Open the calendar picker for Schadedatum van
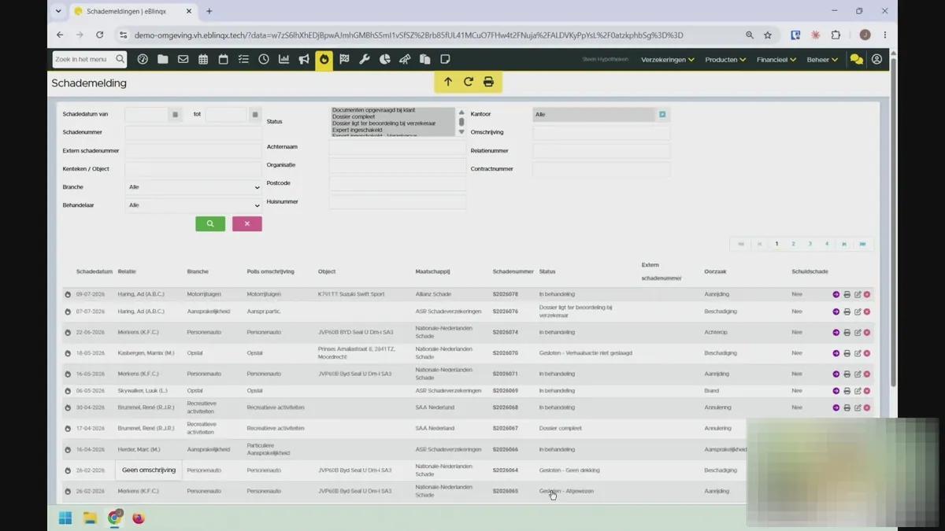945x531 pixels. [175, 115]
